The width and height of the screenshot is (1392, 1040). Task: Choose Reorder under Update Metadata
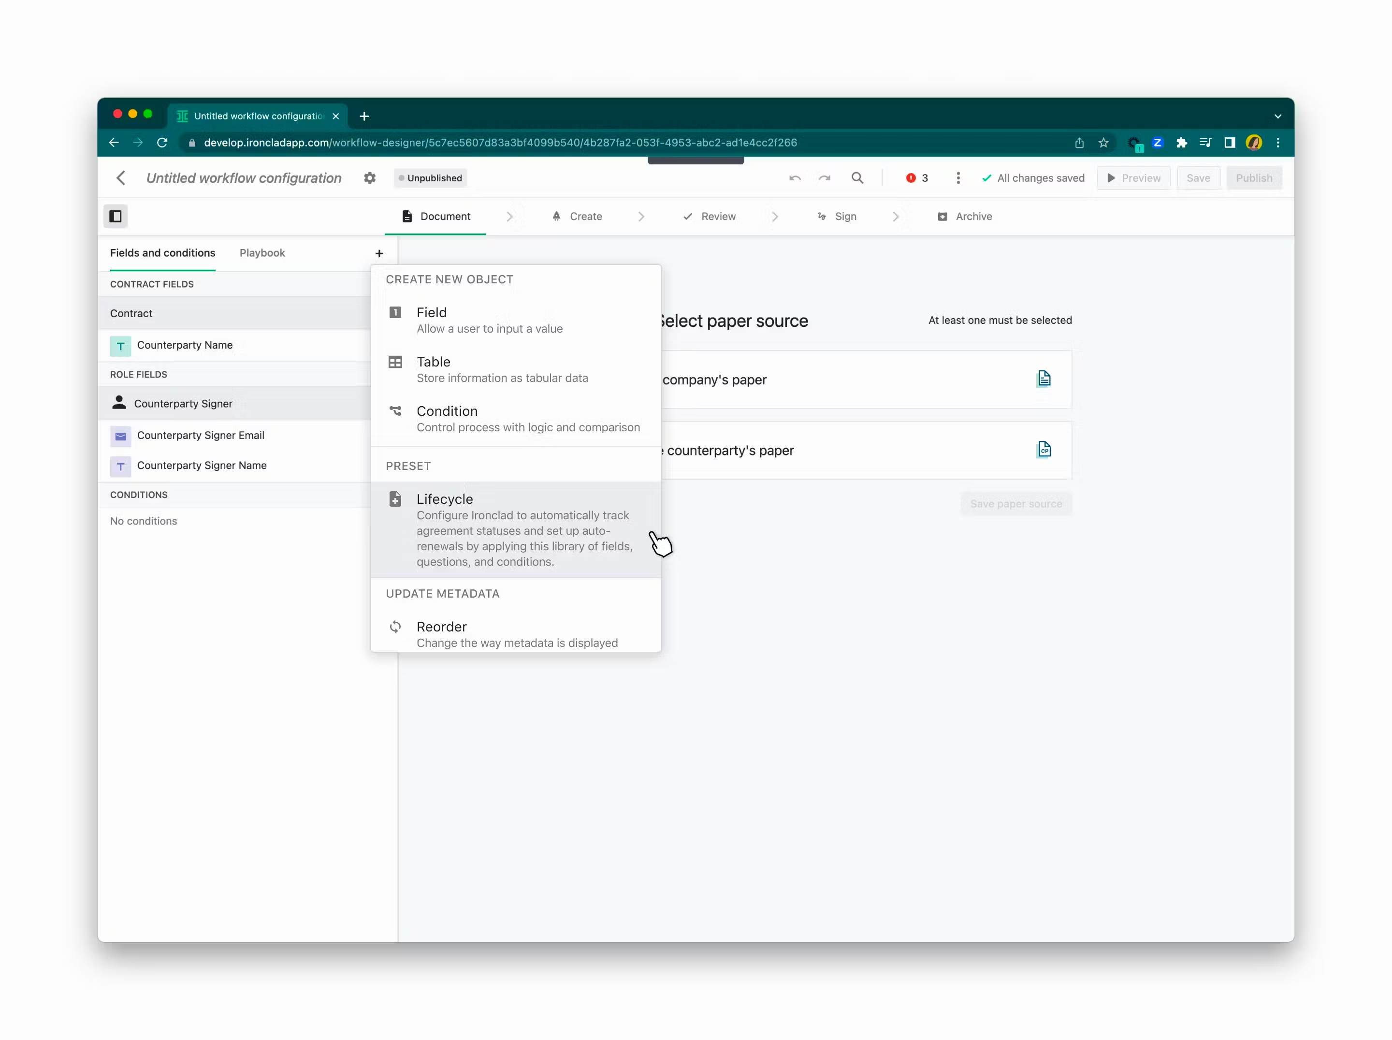(x=516, y=633)
